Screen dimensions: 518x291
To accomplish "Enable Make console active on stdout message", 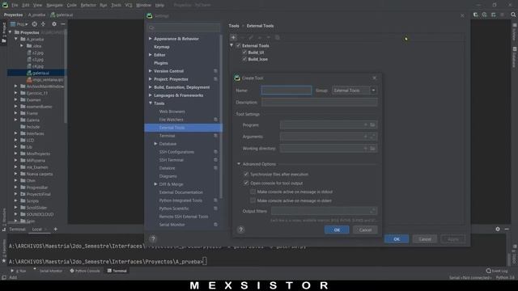I will pos(253,192).
